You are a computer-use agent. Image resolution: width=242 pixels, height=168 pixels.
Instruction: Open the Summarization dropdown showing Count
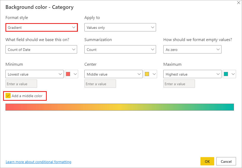pyautogui.click(x=120, y=49)
